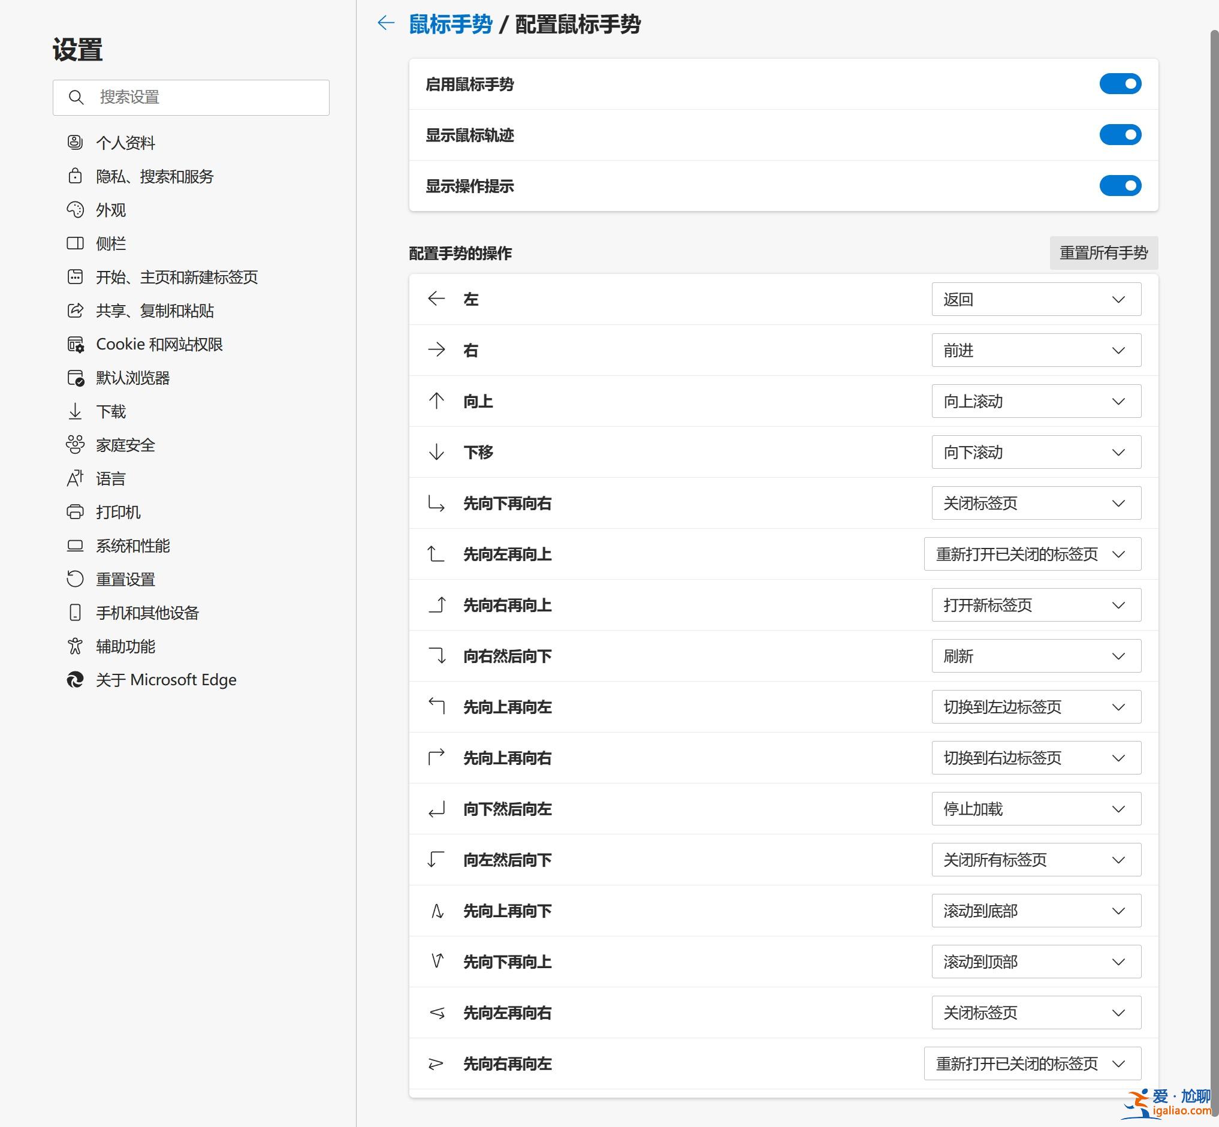Select 隐私、搜索和服务 in the sidebar
This screenshot has width=1219, height=1127.
tap(75, 176)
